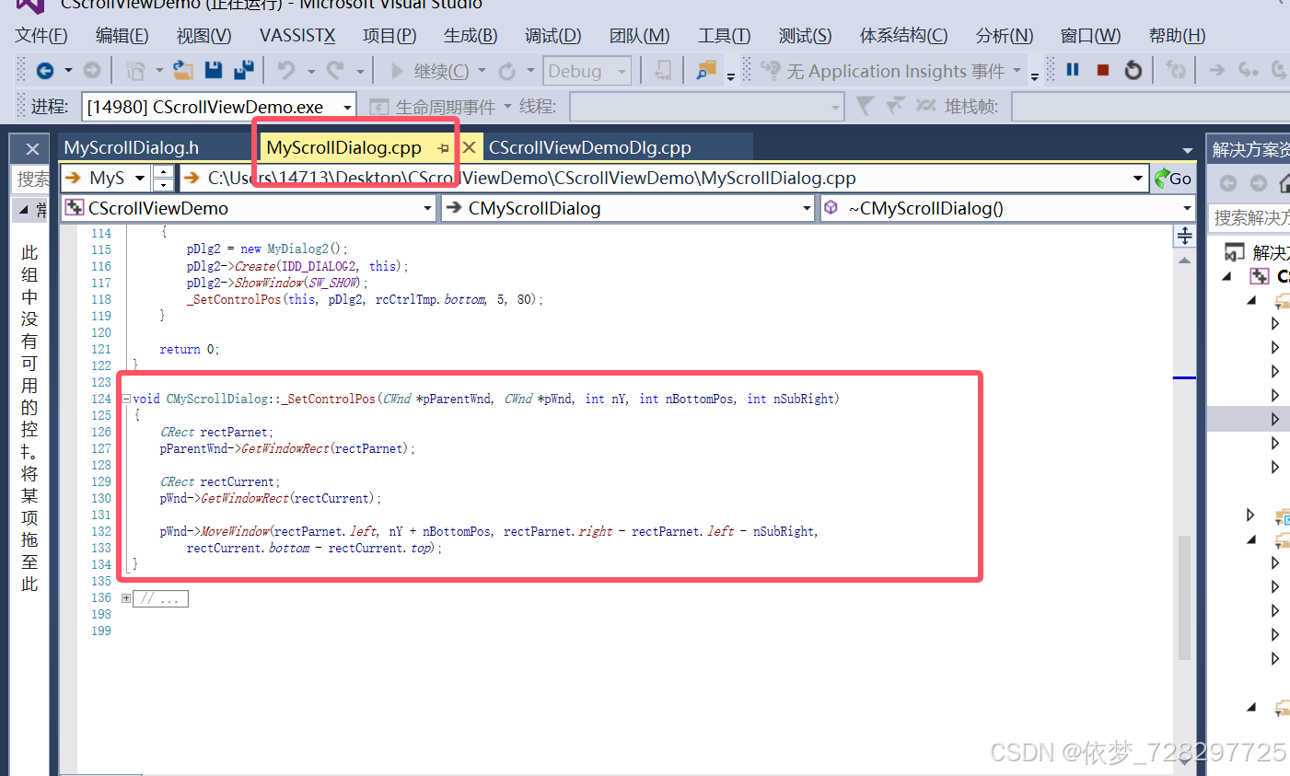Stop debugging with red square icon
This screenshot has width=1290, height=776.
point(1103,70)
